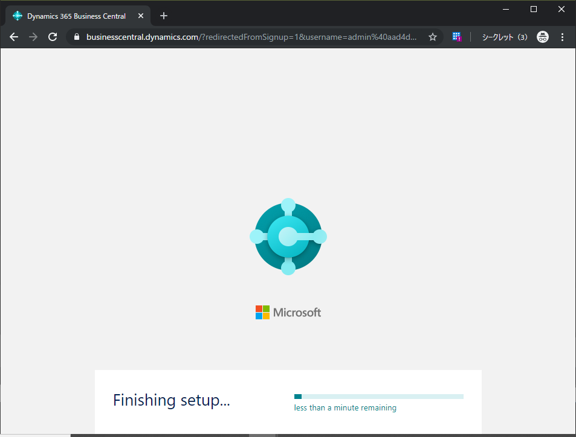This screenshot has width=576, height=437.
Task: Click the Microsoft logo
Action: [288, 312]
